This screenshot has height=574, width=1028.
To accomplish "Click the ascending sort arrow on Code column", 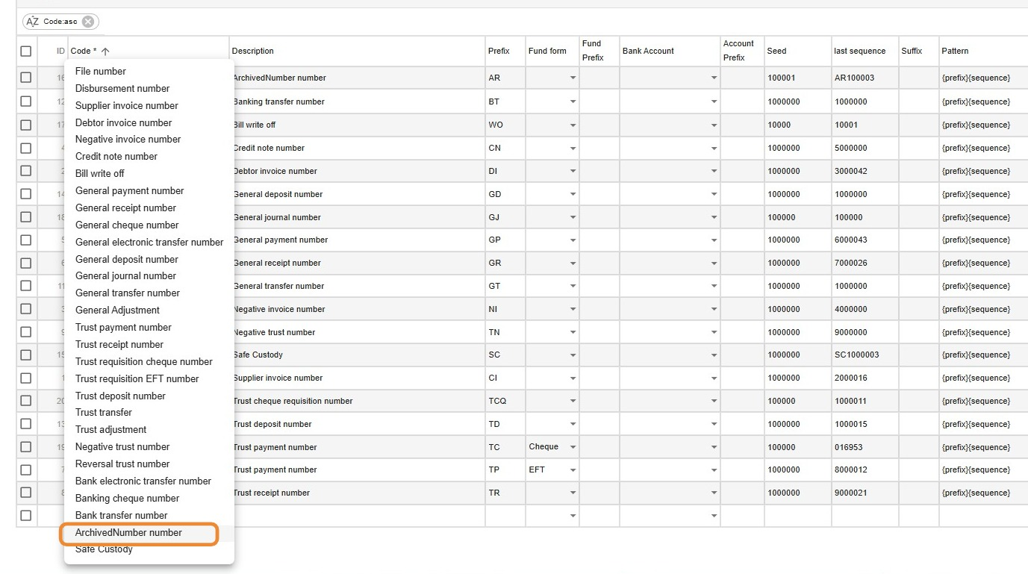I will [x=105, y=52].
